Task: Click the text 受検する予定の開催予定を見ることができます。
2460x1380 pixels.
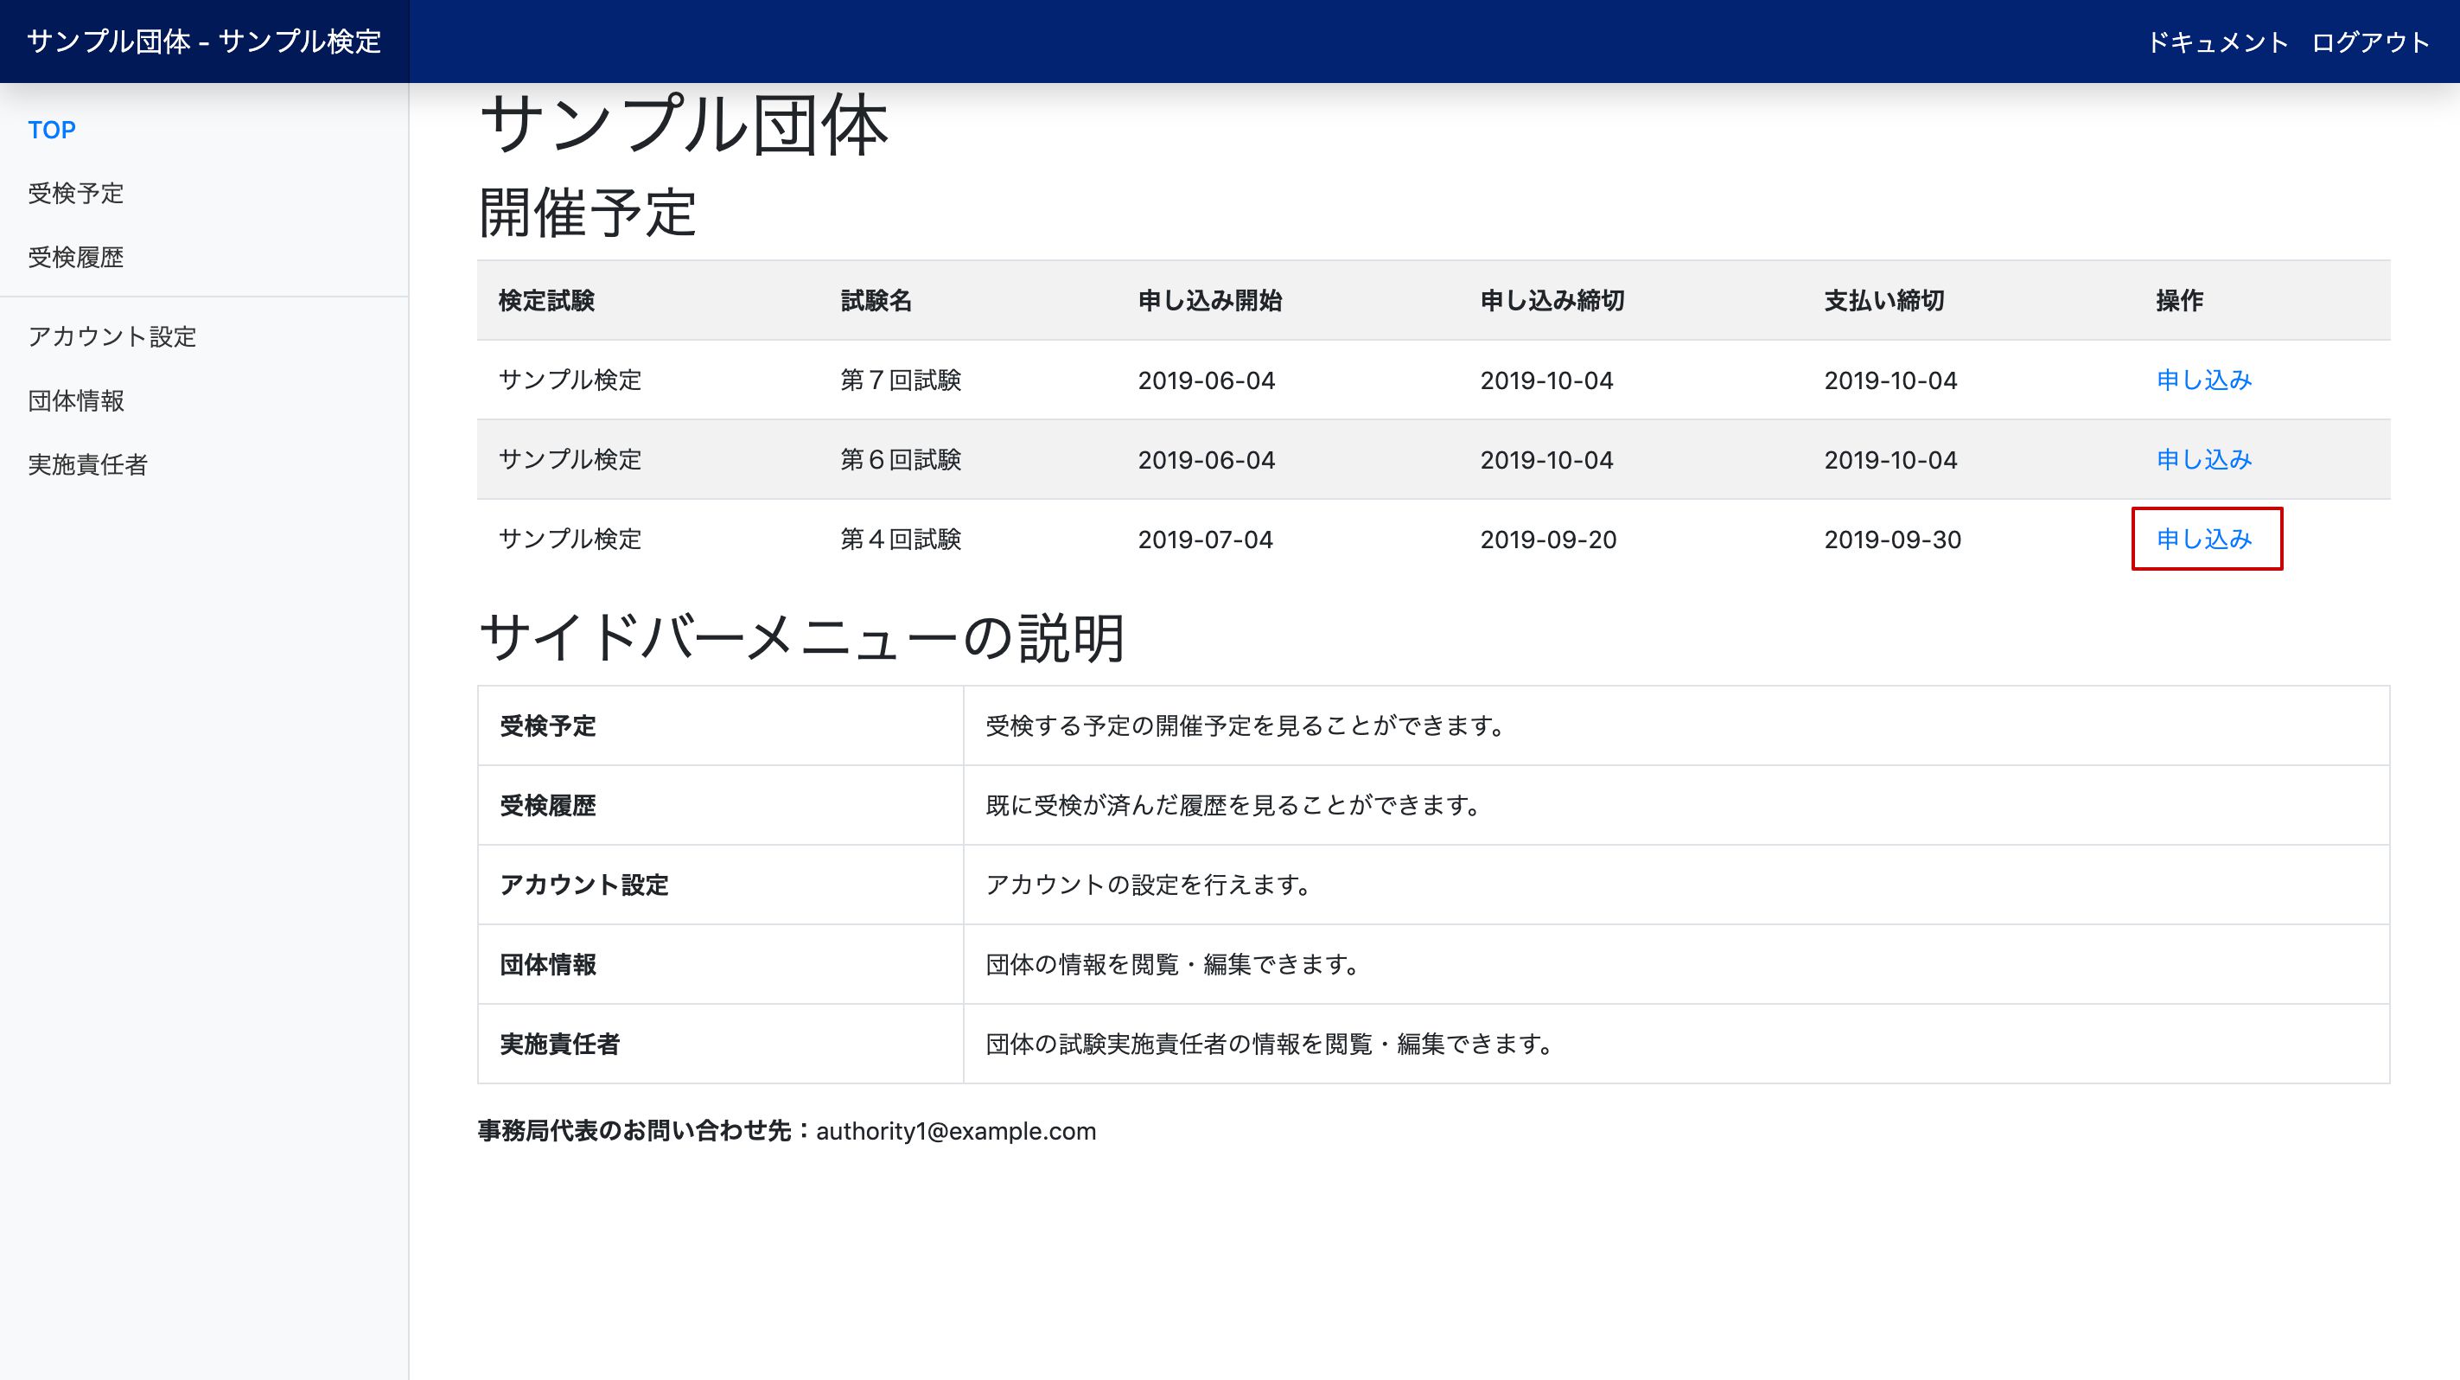Action: pyautogui.click(x=1247, y=725)
